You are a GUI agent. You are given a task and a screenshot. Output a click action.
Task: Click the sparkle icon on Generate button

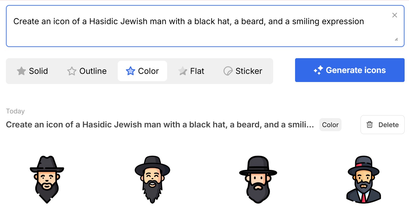(318, 70)
